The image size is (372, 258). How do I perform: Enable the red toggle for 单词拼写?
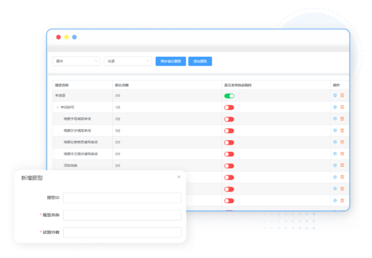pyautogui.click(x=229, y=107)
